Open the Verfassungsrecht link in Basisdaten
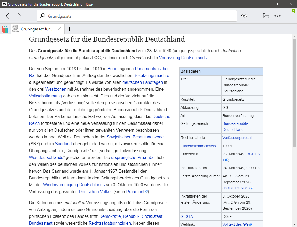 click(237, 138)
